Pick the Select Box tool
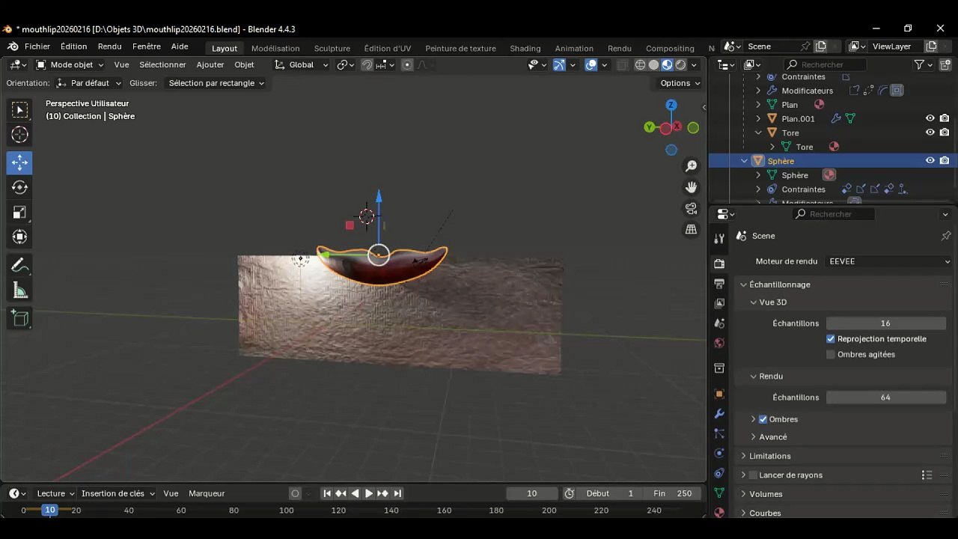 [x=20, y=110]
